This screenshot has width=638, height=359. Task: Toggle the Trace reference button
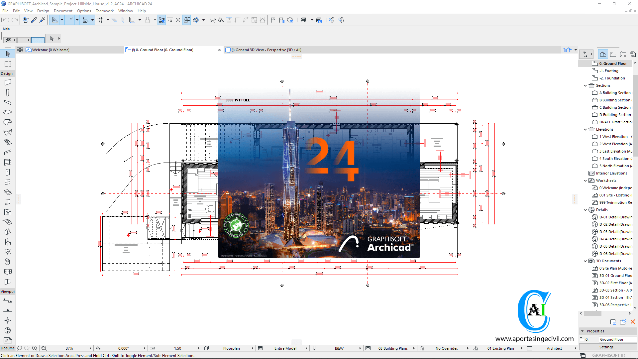tap(132, 20)
